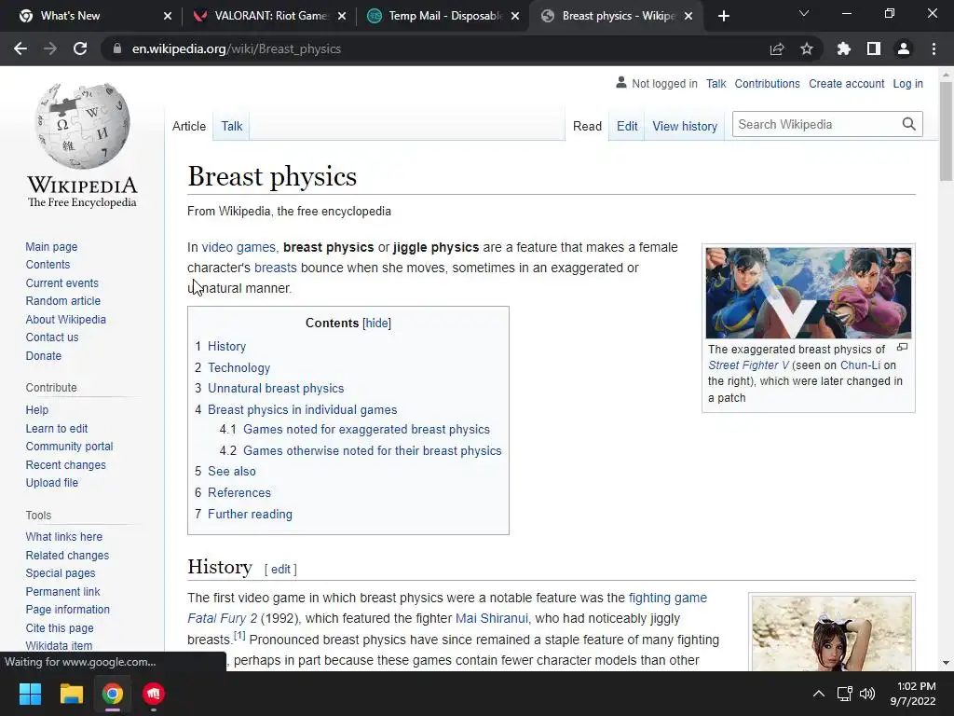
Task: Open the Chrome three-dot menu
Action: [934, 48]
